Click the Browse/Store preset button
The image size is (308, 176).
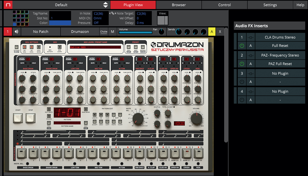pos(143,47)
